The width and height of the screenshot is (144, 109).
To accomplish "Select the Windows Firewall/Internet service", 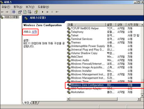I will tap(104, 64).
